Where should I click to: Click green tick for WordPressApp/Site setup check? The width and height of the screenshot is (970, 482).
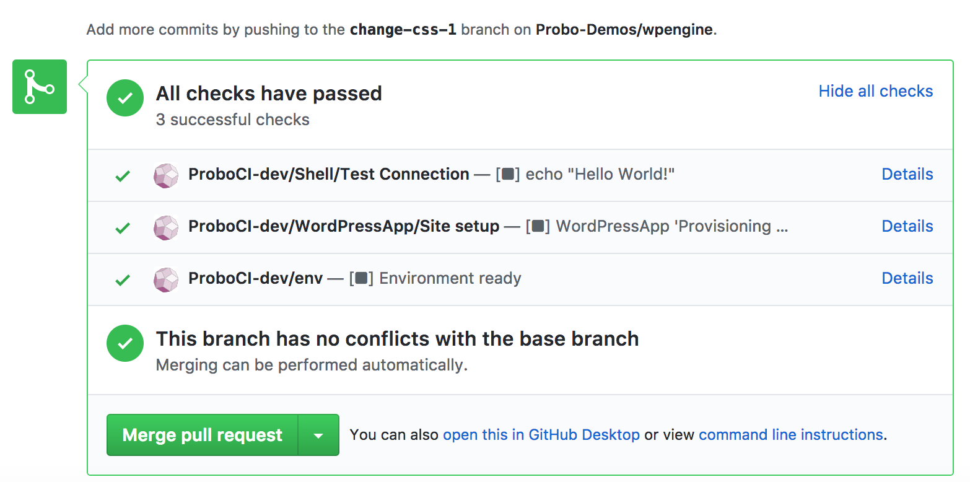pos(123,228)
